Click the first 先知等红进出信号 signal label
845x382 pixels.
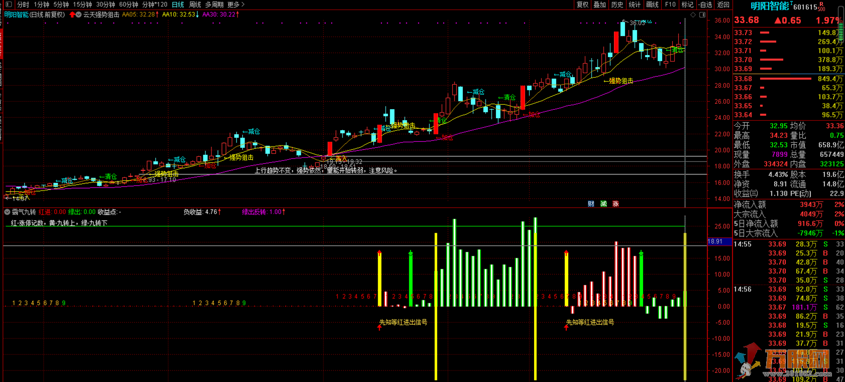pyautogui.click(x=403, y=322)
